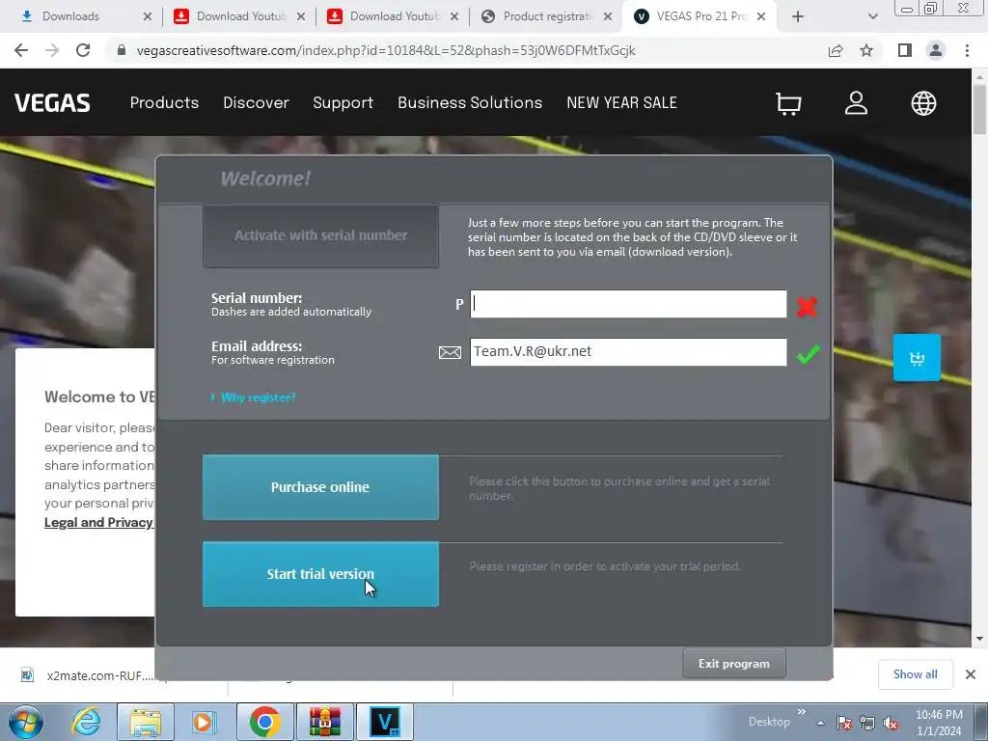This screenshot has height=741, width=988.
Task: Click the blue floating cart button
Action: click(x=917, y=358)
